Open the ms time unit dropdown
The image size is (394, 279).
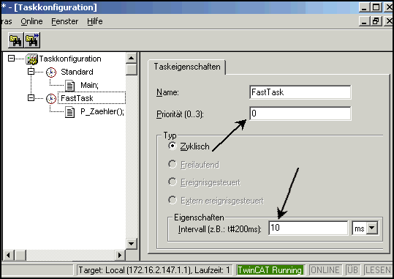372,228
